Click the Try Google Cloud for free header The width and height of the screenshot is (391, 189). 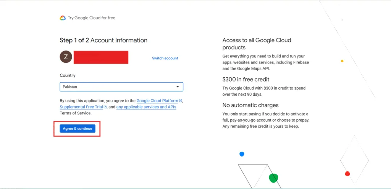click(x=92, y=18)
